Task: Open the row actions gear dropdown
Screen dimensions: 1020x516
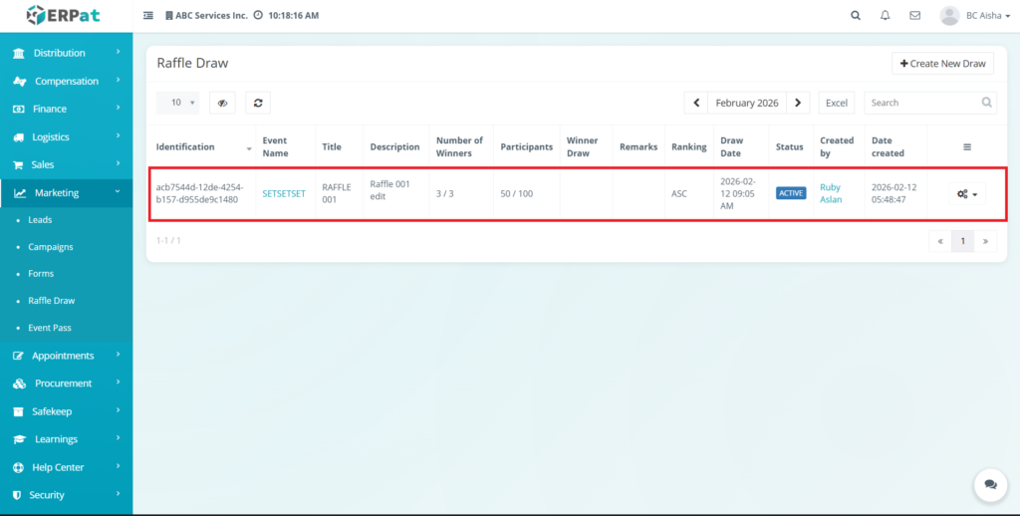Action: click(966, 193)
